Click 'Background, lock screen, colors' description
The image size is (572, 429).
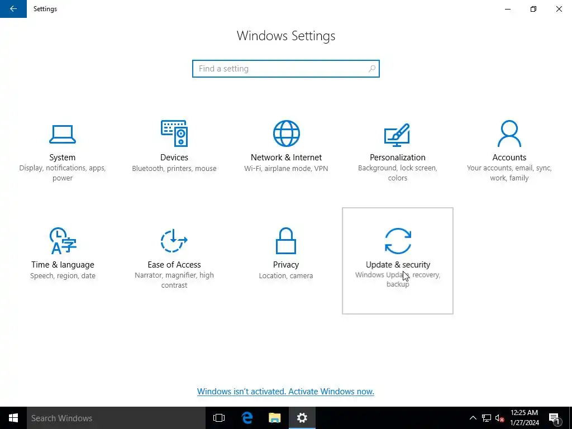coord(398,173)
